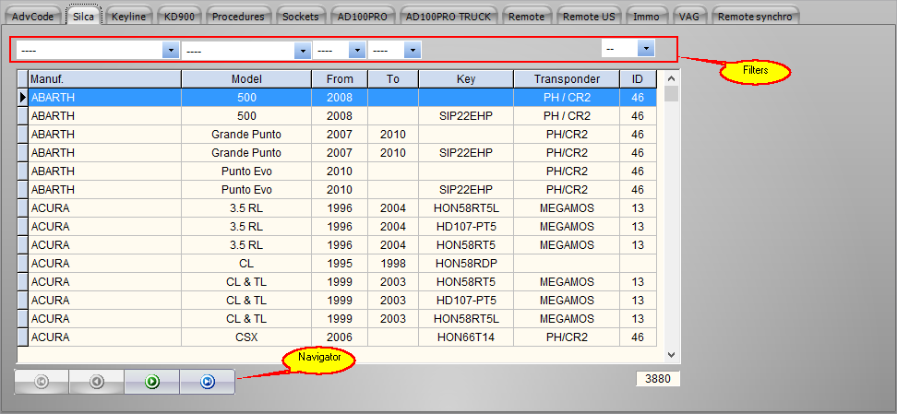
Task: Open the Remote synchro tab
Action: 754,16
